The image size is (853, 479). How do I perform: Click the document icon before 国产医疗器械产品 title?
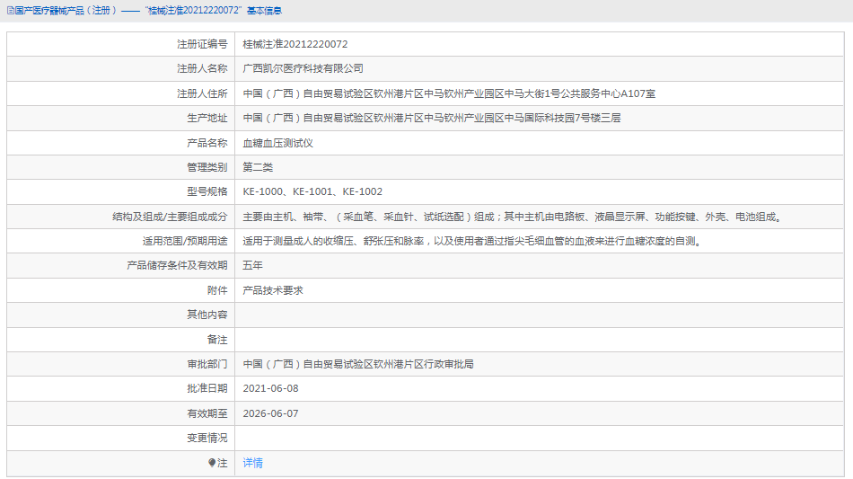(x=11, y=11)
